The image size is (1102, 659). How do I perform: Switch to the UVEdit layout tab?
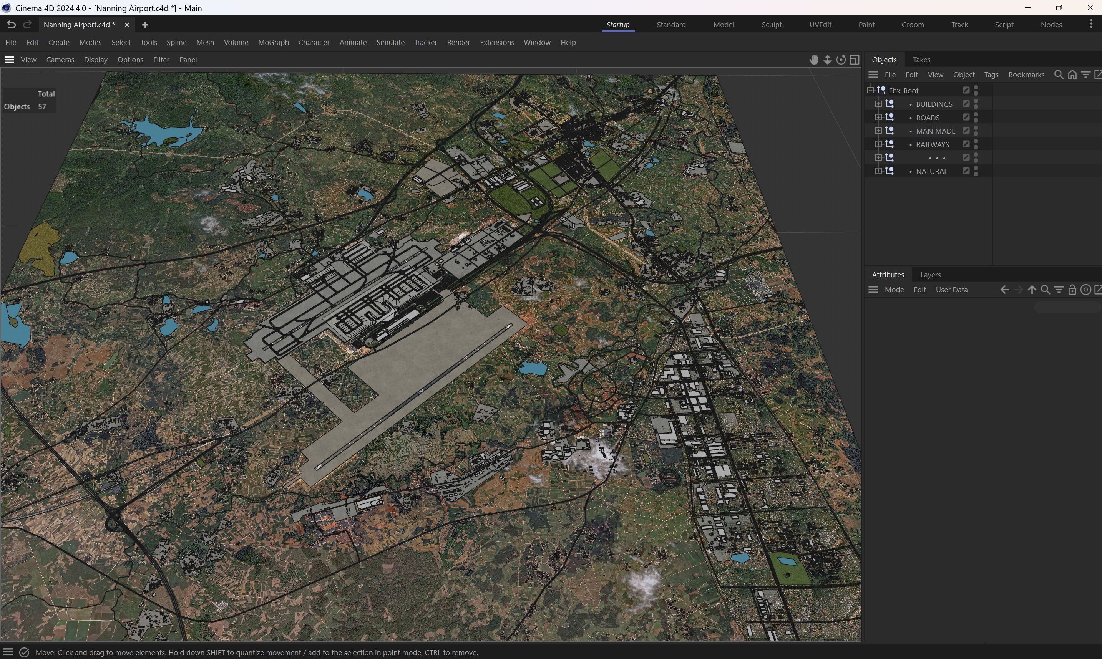(820, 25)
